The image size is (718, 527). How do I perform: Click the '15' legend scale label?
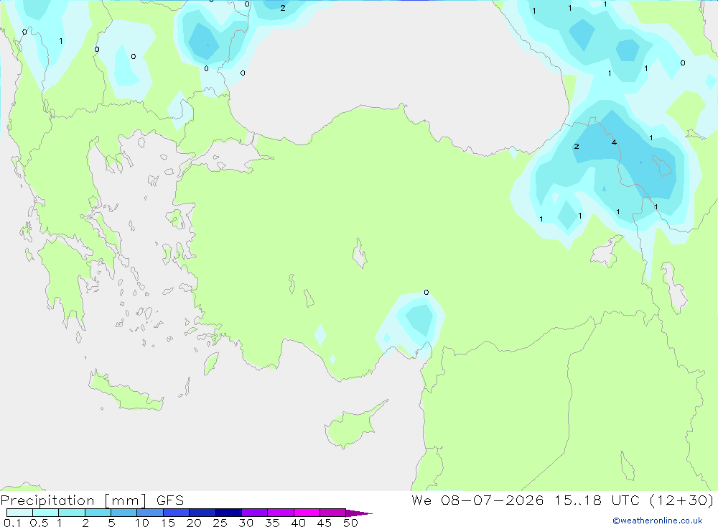click(x=168, y=523)
